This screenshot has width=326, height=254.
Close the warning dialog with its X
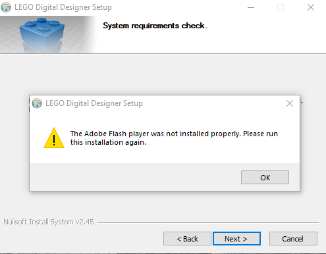(290, 103)
